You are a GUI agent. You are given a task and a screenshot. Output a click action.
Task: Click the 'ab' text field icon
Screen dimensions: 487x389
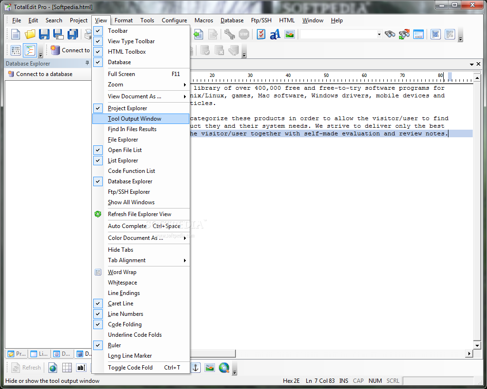click(x=81, y=368)
